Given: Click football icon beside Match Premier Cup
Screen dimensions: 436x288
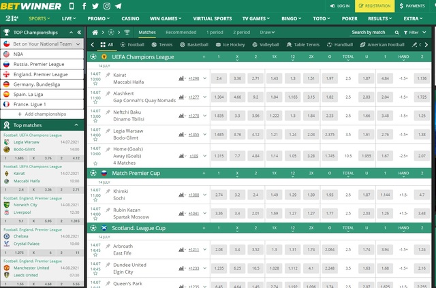Looking at the screenshot, I should [x=93, y=173].
